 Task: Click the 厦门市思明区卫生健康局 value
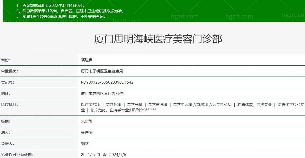point(102,71)
